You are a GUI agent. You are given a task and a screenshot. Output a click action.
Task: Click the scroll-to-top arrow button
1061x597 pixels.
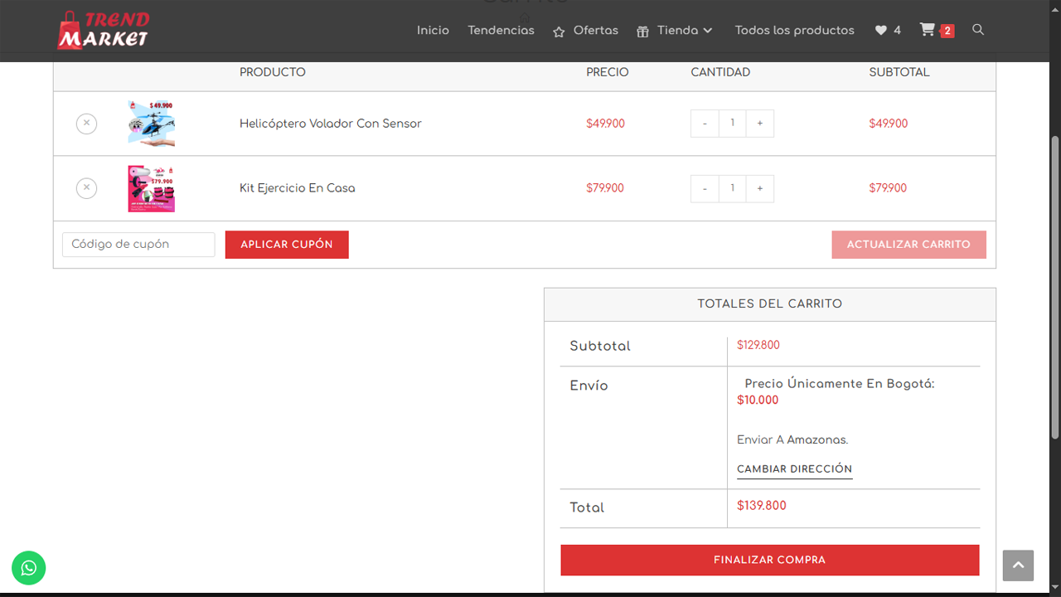(x=1018, y=565)
